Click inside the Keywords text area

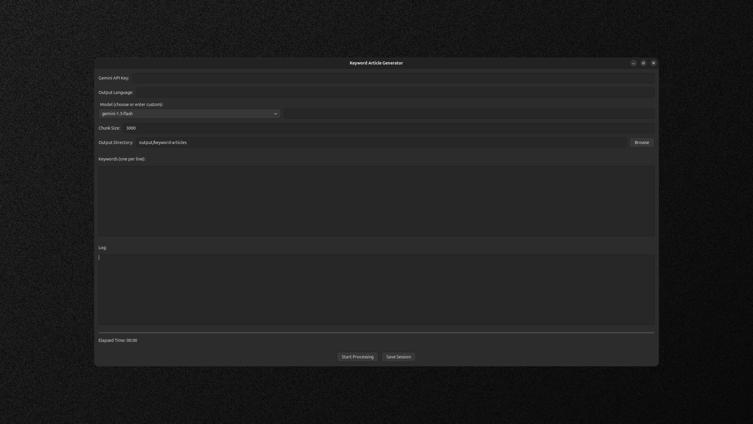tap(376, 201)
